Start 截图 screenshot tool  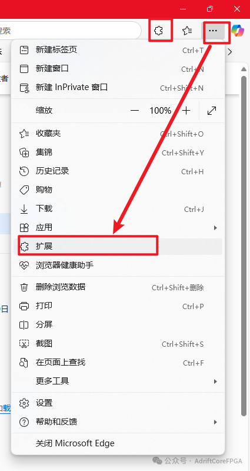pyautogui.click(x=118, y=344)
